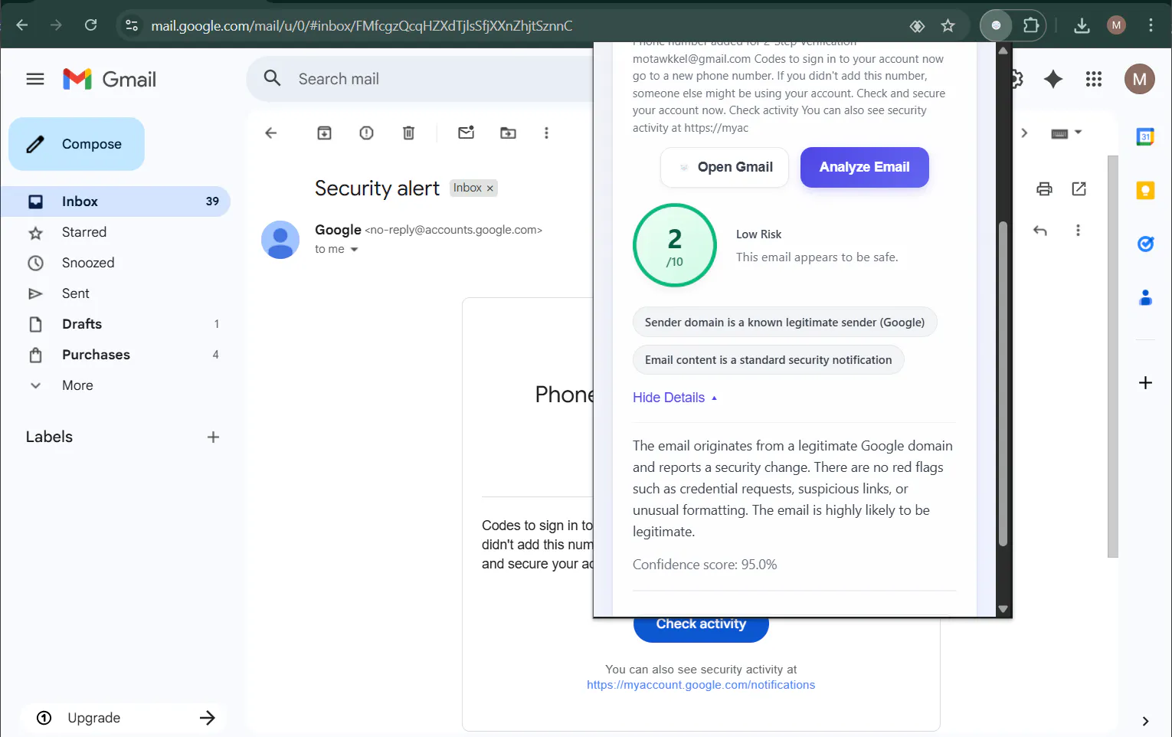Remove Inbox label from email
The height and width of the screenshot is (737, 1172).
(x=490, y=188)
